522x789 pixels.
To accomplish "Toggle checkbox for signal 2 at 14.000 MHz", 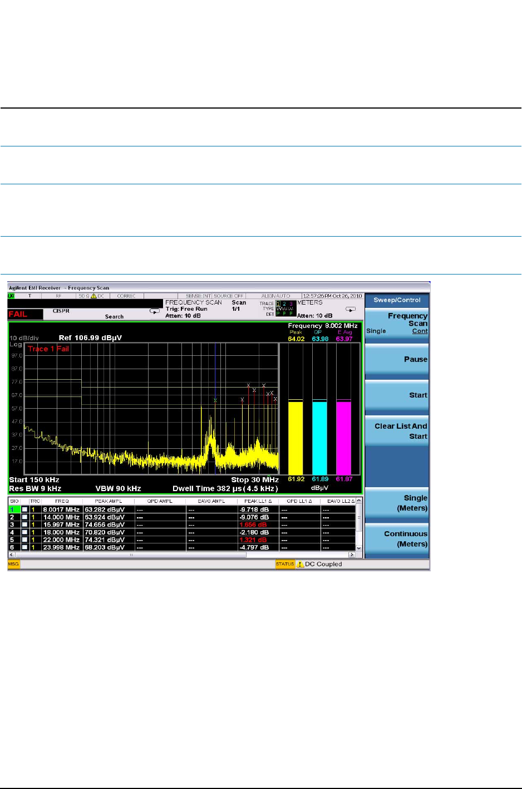I will [25, 517].
